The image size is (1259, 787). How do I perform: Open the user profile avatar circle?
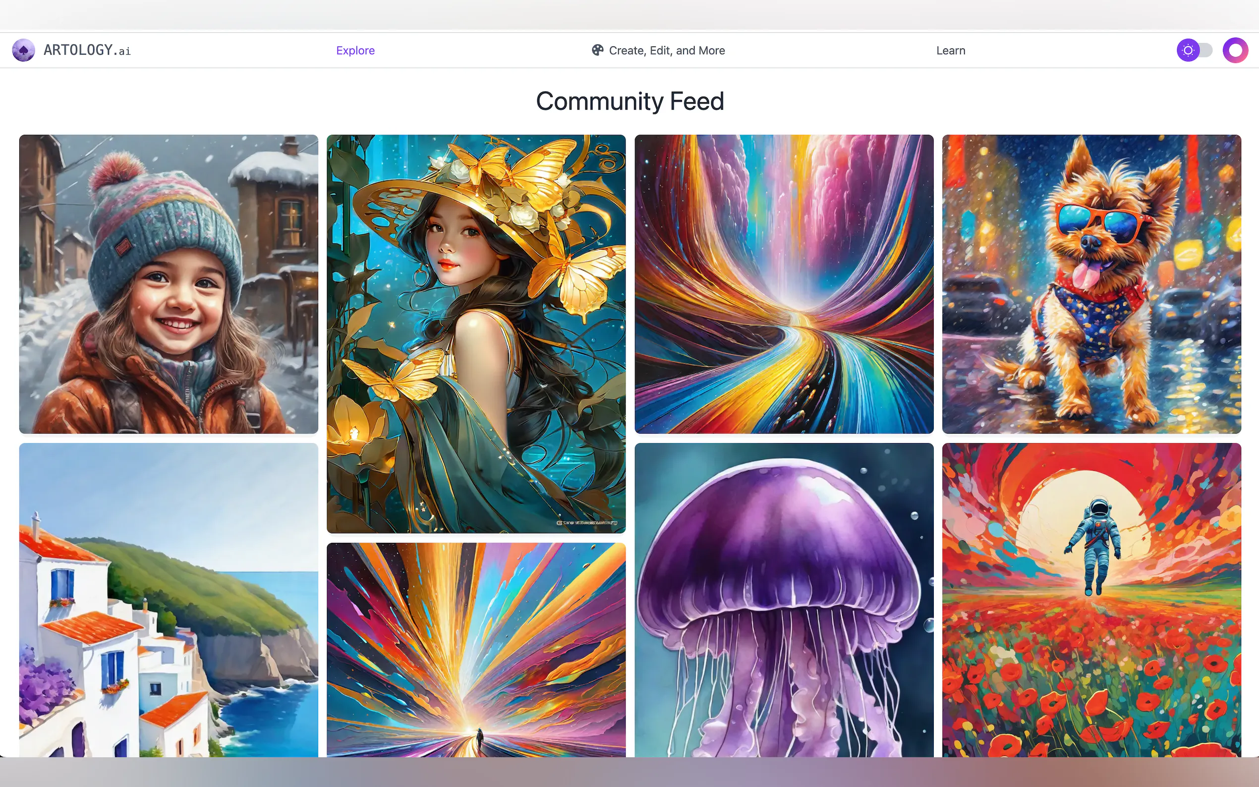coord(1235,51)
